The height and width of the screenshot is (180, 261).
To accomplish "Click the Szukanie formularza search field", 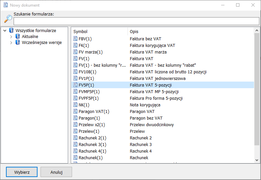I will 136,21.
